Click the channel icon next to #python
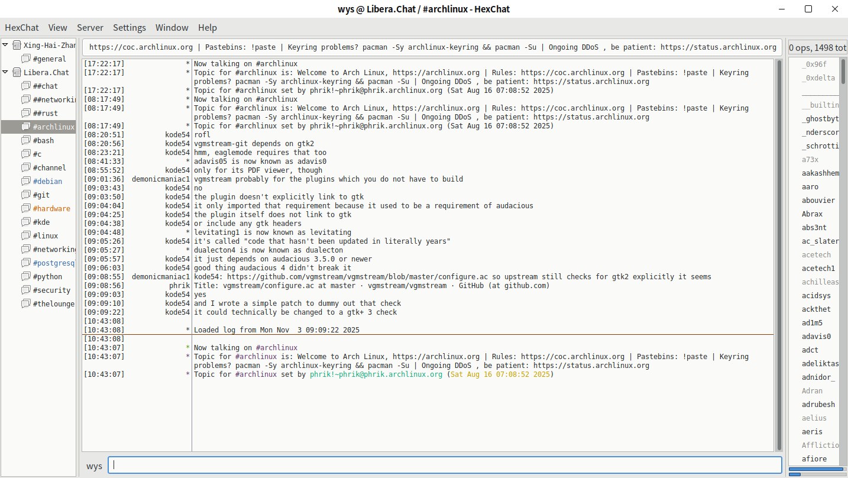The height and width of the screenshot is (478, 848). click(25, 276)
